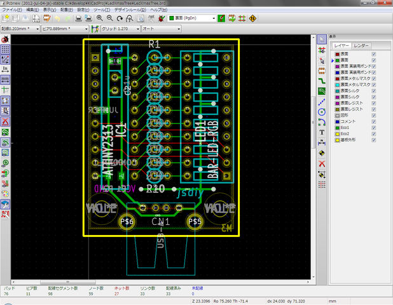Open the active layer (PgDn) dropdown
Viewport: 393px width, 305px height.
(192, 18)
